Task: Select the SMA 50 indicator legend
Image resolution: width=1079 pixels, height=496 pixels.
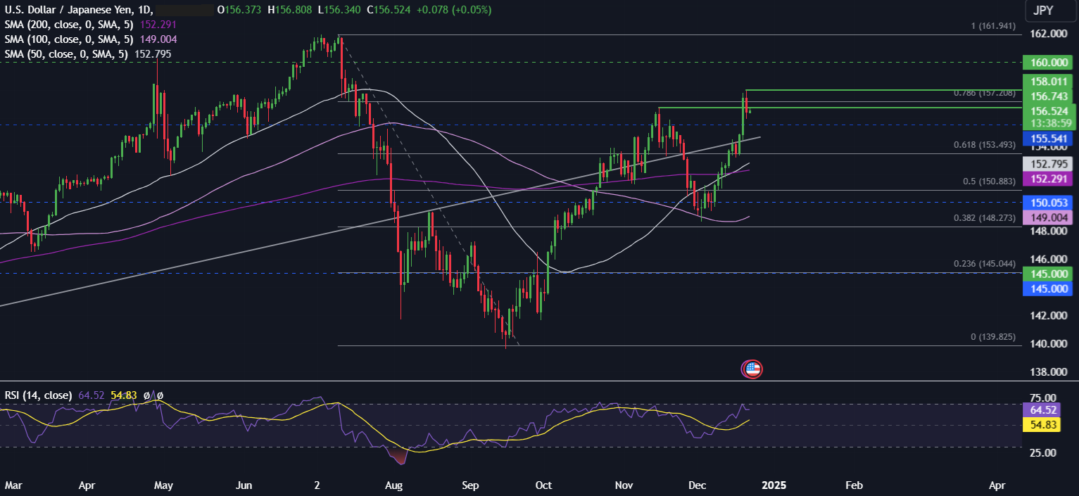Action: (x=66, y=54)
